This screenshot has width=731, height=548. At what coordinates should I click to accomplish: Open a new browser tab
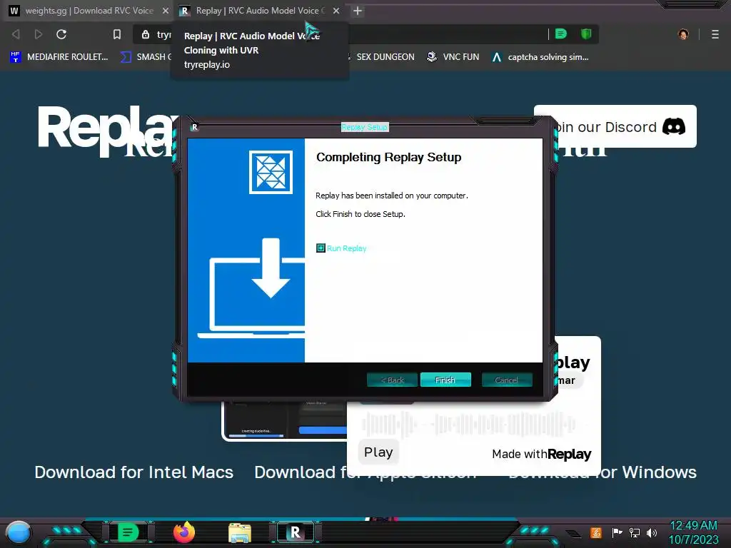pyautogui.click(x=358, y=11)
